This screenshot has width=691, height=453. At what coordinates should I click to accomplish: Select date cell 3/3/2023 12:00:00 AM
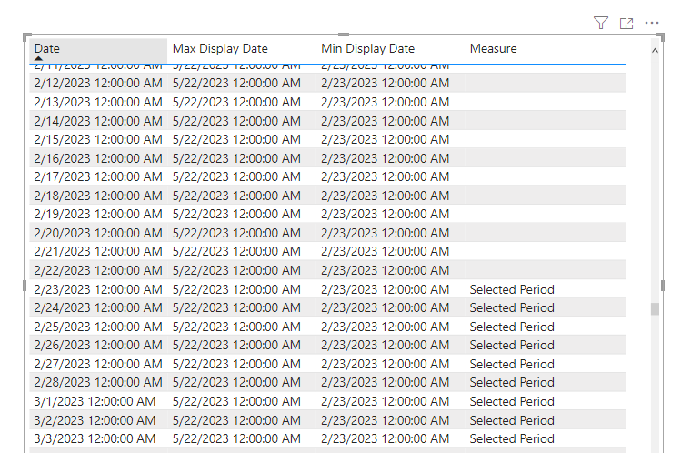click(95, 438)
